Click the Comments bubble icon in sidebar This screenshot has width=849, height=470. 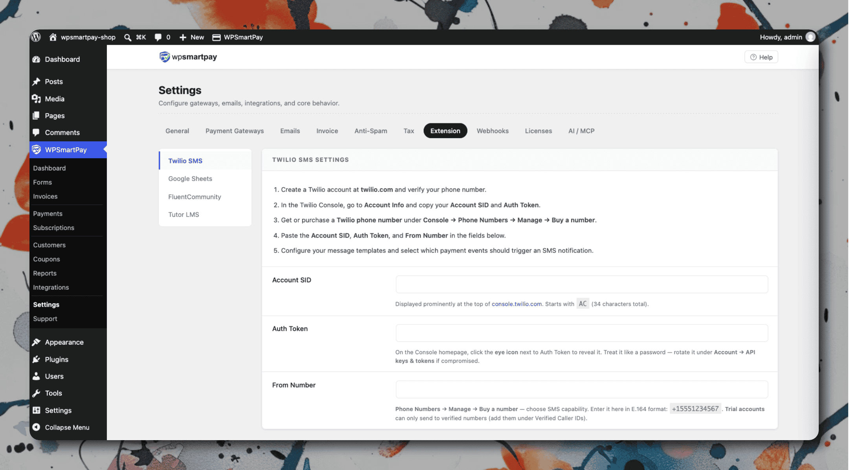coord(36,132)
